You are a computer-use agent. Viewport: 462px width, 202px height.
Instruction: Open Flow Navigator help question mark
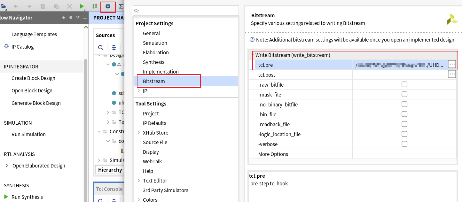(78, 18)
